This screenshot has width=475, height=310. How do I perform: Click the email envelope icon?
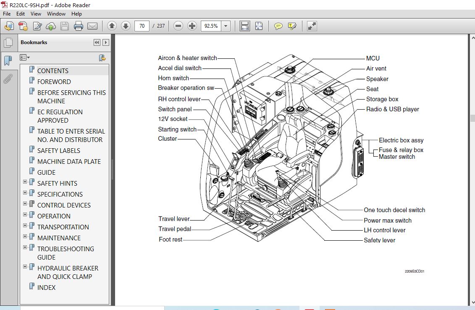pos(92,26)
